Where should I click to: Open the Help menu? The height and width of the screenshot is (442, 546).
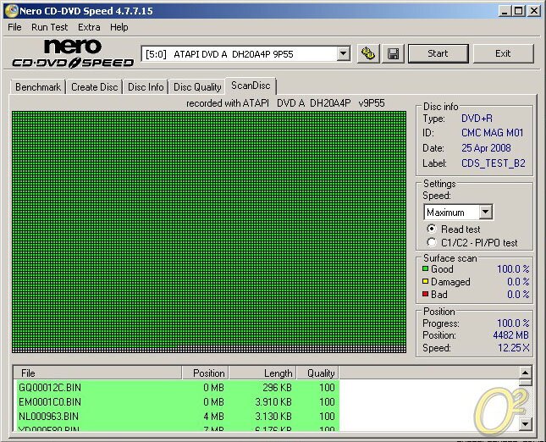(119, 27)
